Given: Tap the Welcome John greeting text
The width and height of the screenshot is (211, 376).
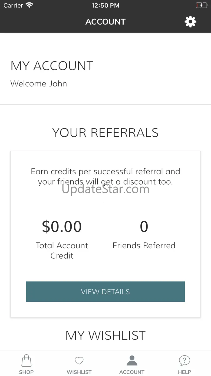Looking at the screenshot, I should coord(39,83).
